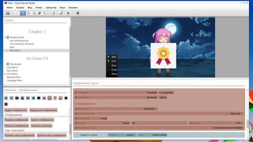Click the green puzzle piece toolbar icon
Screen dimensions: 253x142
coord(40,13)
